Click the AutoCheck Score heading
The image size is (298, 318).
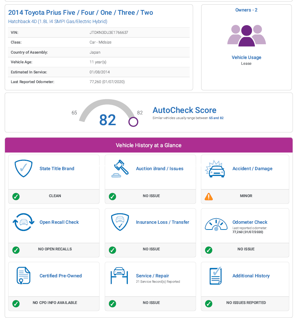184,110
